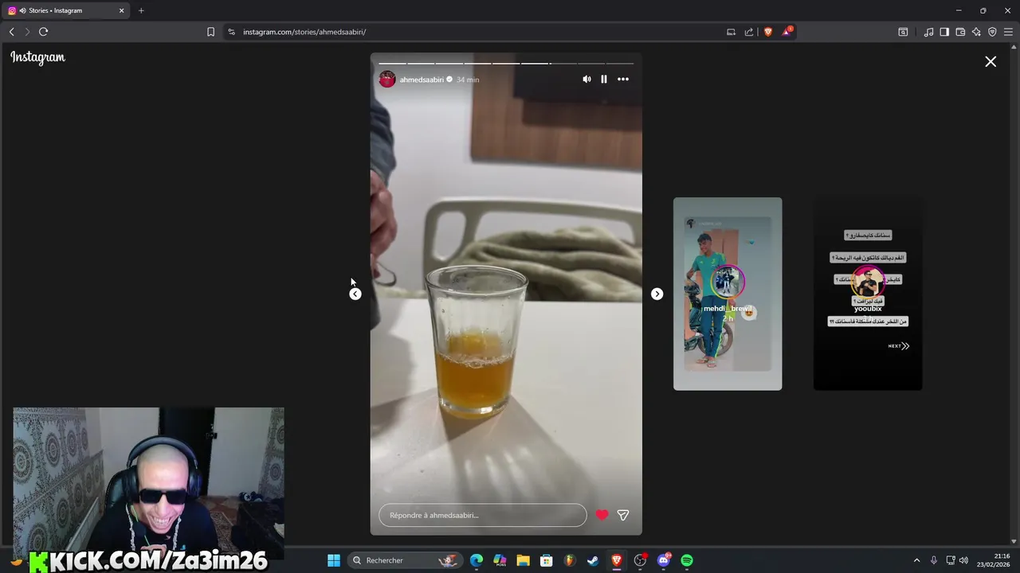Viewport: 1020px width, 573px height.
Task: Open Brave Wallet
Action: tap(960, 32)
